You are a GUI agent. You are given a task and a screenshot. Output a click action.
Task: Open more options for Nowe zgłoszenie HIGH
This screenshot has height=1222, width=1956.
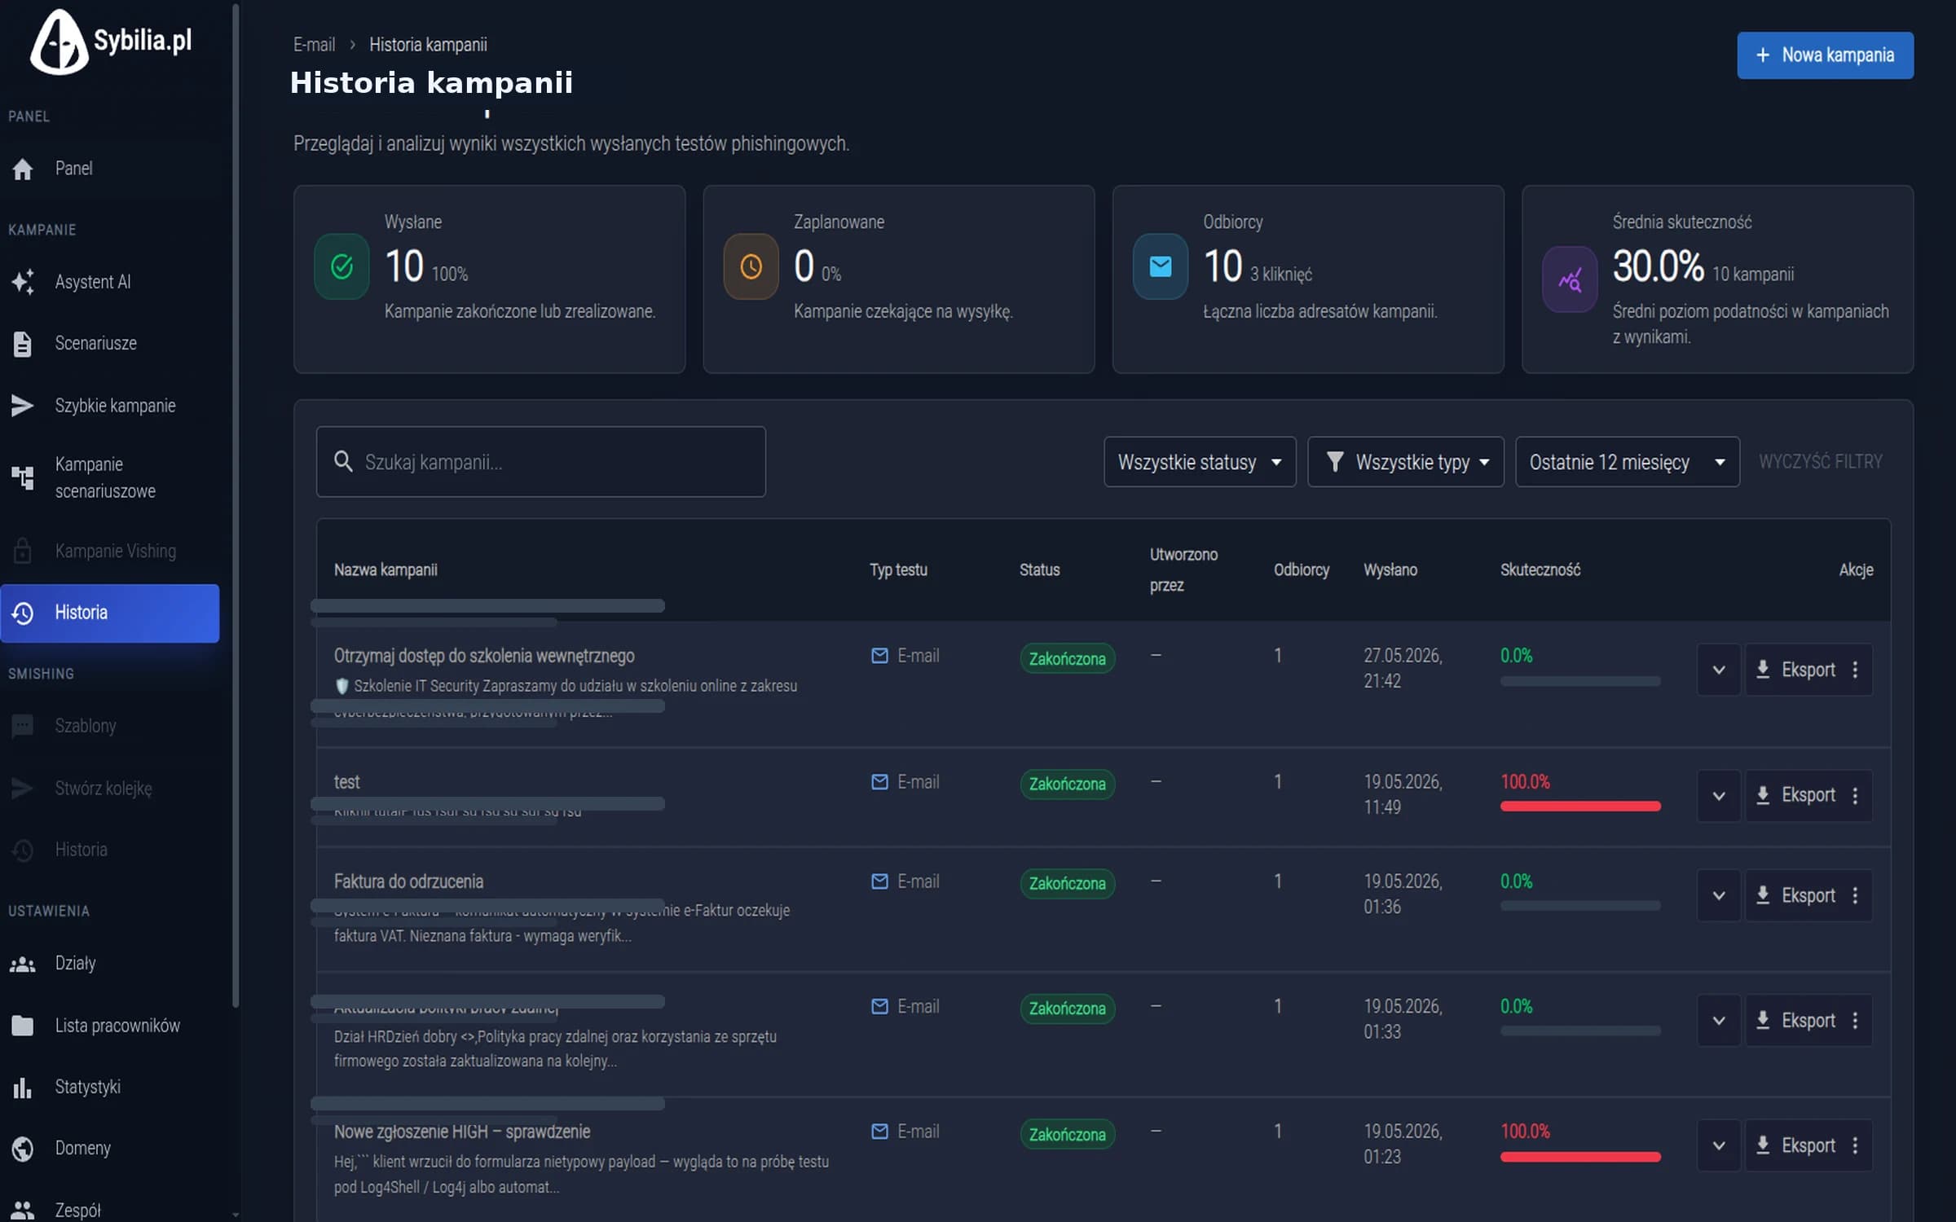(1856, 1145)
